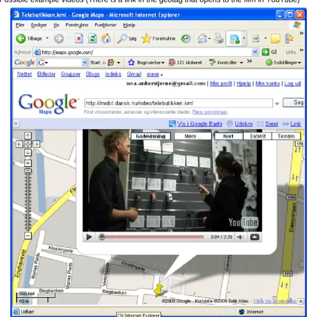
Task: Open the Vis menu
Action: tap(56, 25)
